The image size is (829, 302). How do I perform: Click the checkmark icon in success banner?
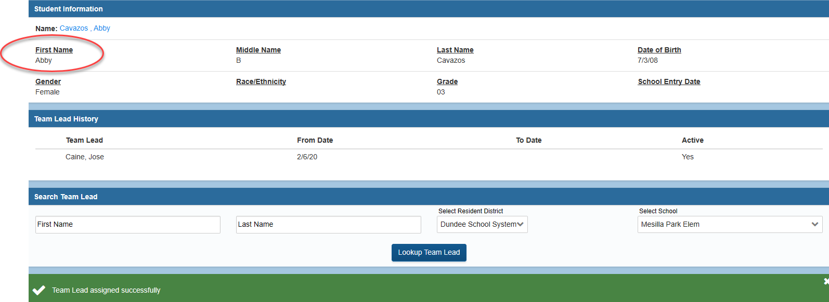pos(39,290)
